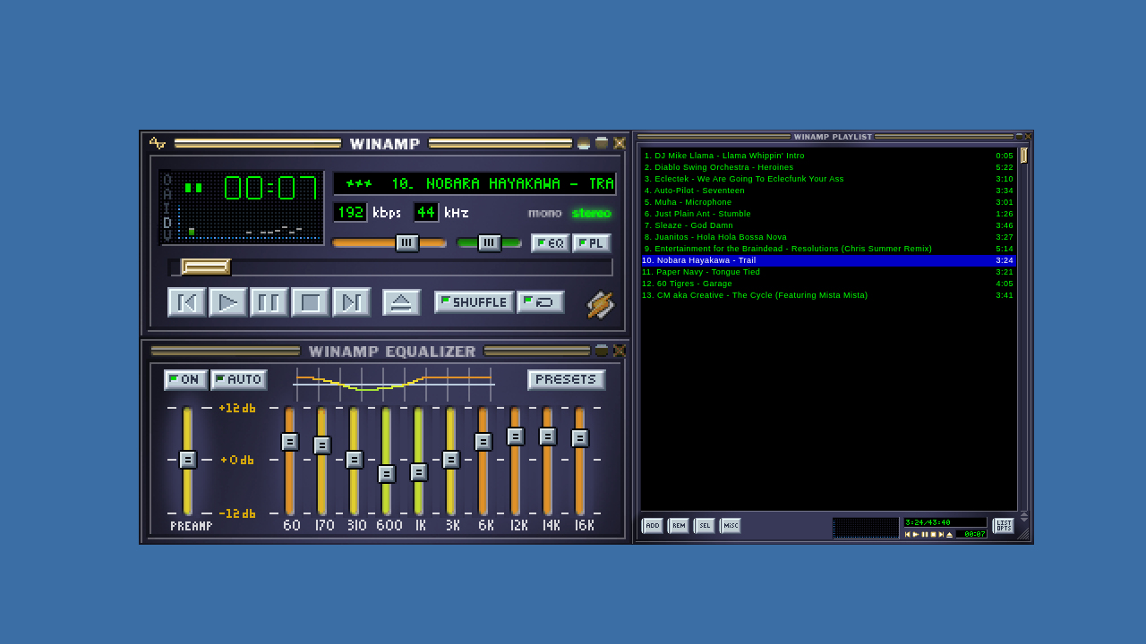Click the Pause icon
The height and width of the screenshot is (644, 1146).
(x=269, y=302)
